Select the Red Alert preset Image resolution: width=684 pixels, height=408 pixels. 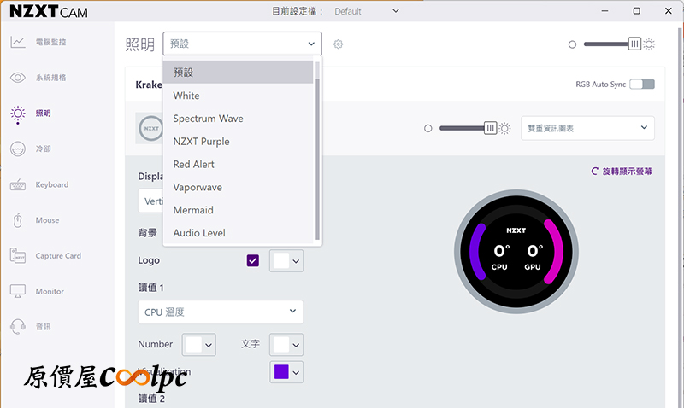point(238,164)
